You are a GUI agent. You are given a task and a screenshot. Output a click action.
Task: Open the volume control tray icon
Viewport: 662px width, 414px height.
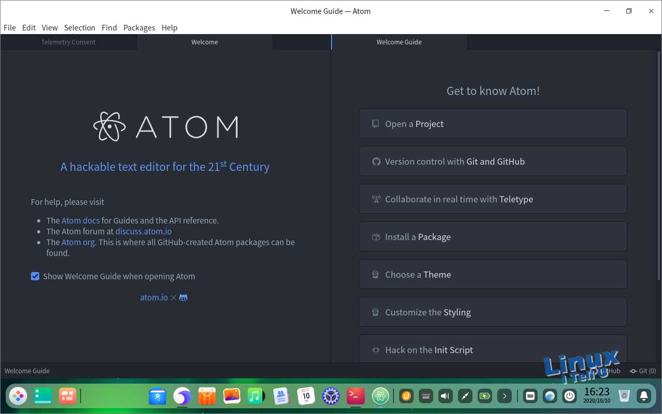tap(445, 396)
